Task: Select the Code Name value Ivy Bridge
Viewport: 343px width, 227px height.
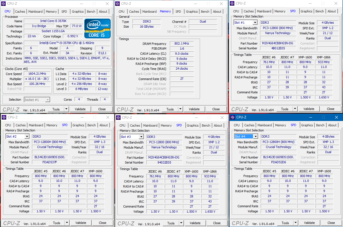Action: click(39, 26)
